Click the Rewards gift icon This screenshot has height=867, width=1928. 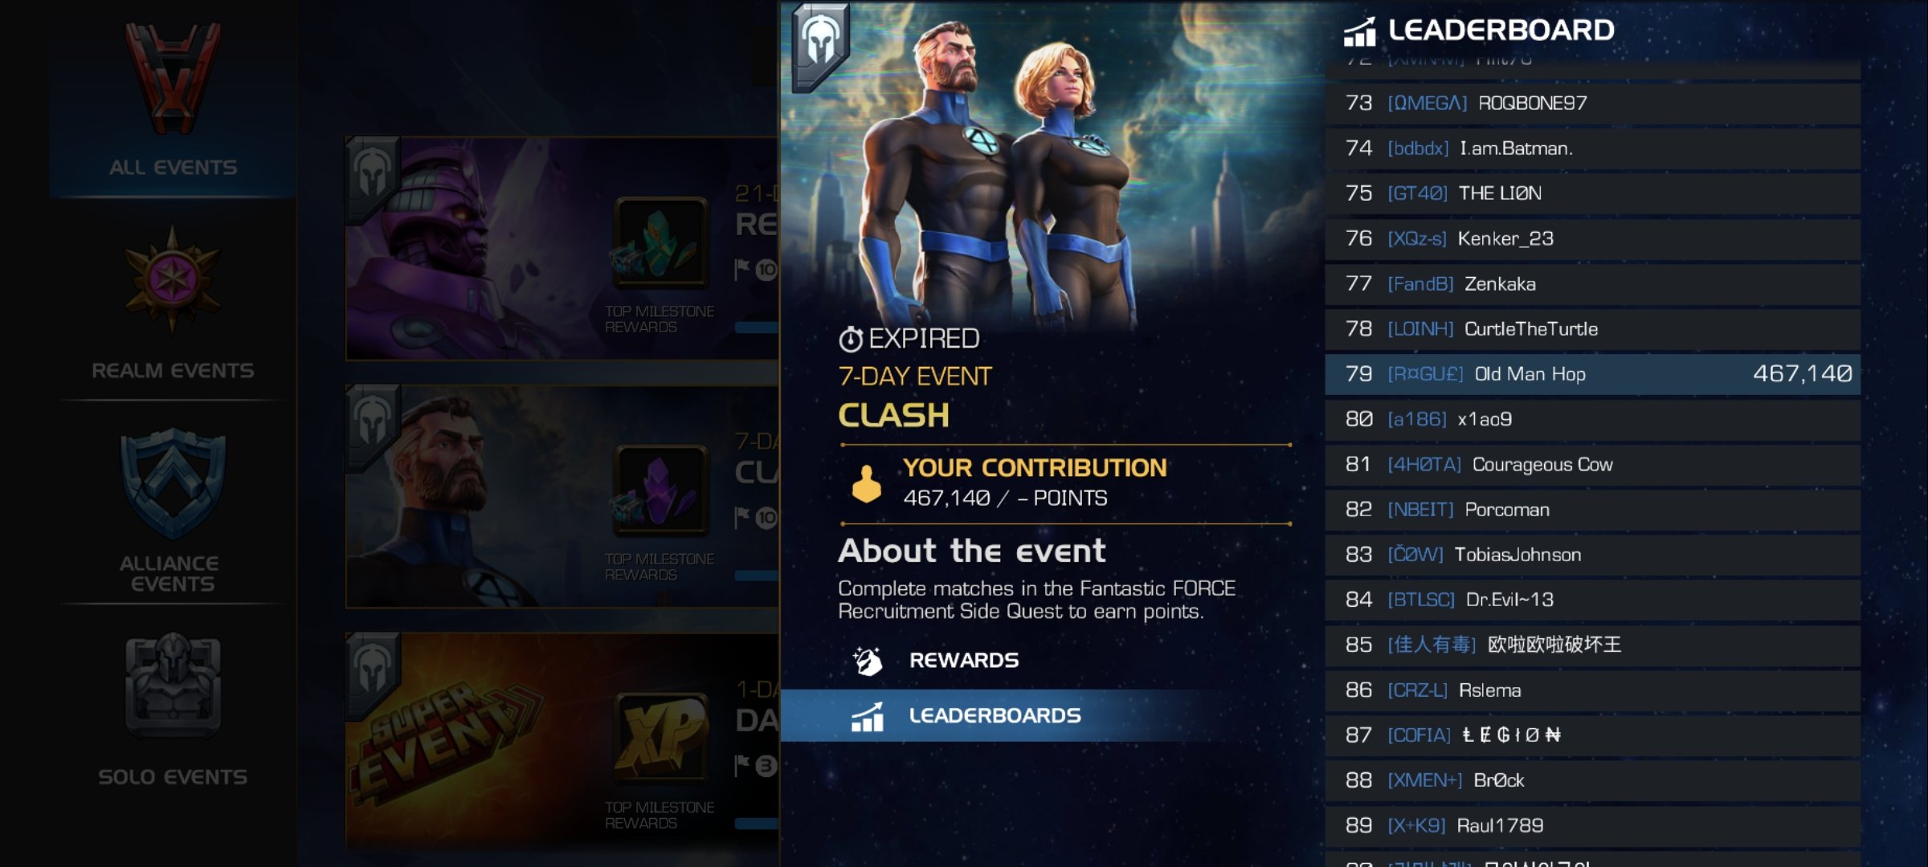867,661
